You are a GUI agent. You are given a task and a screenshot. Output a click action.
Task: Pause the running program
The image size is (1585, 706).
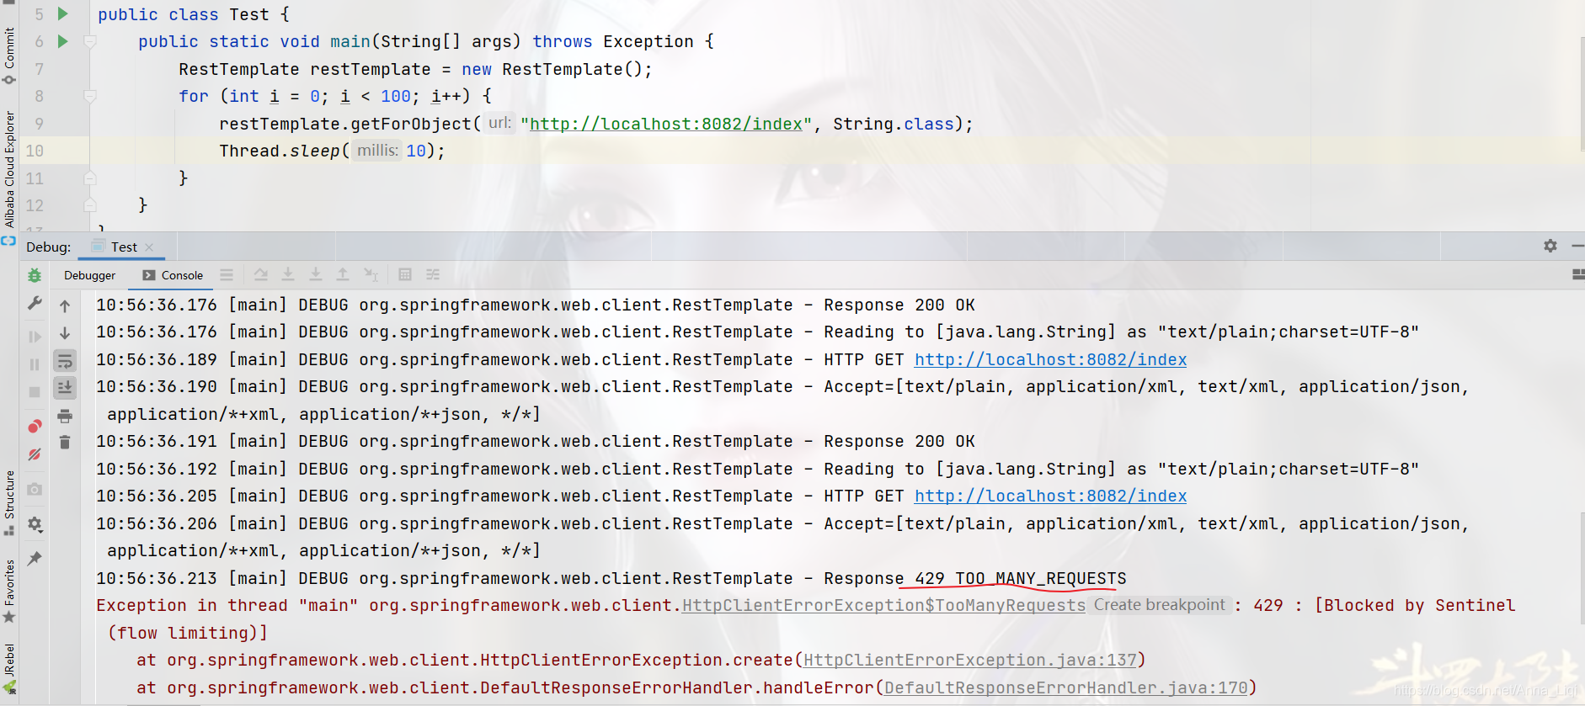click(35, 364)
